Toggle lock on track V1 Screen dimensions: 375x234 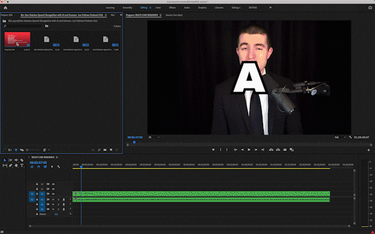pyautogui.click(x=37, y=194)
